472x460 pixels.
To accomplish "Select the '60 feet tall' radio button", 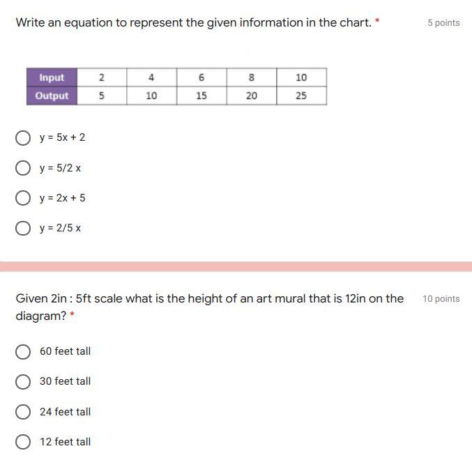I will pos(23,351).
